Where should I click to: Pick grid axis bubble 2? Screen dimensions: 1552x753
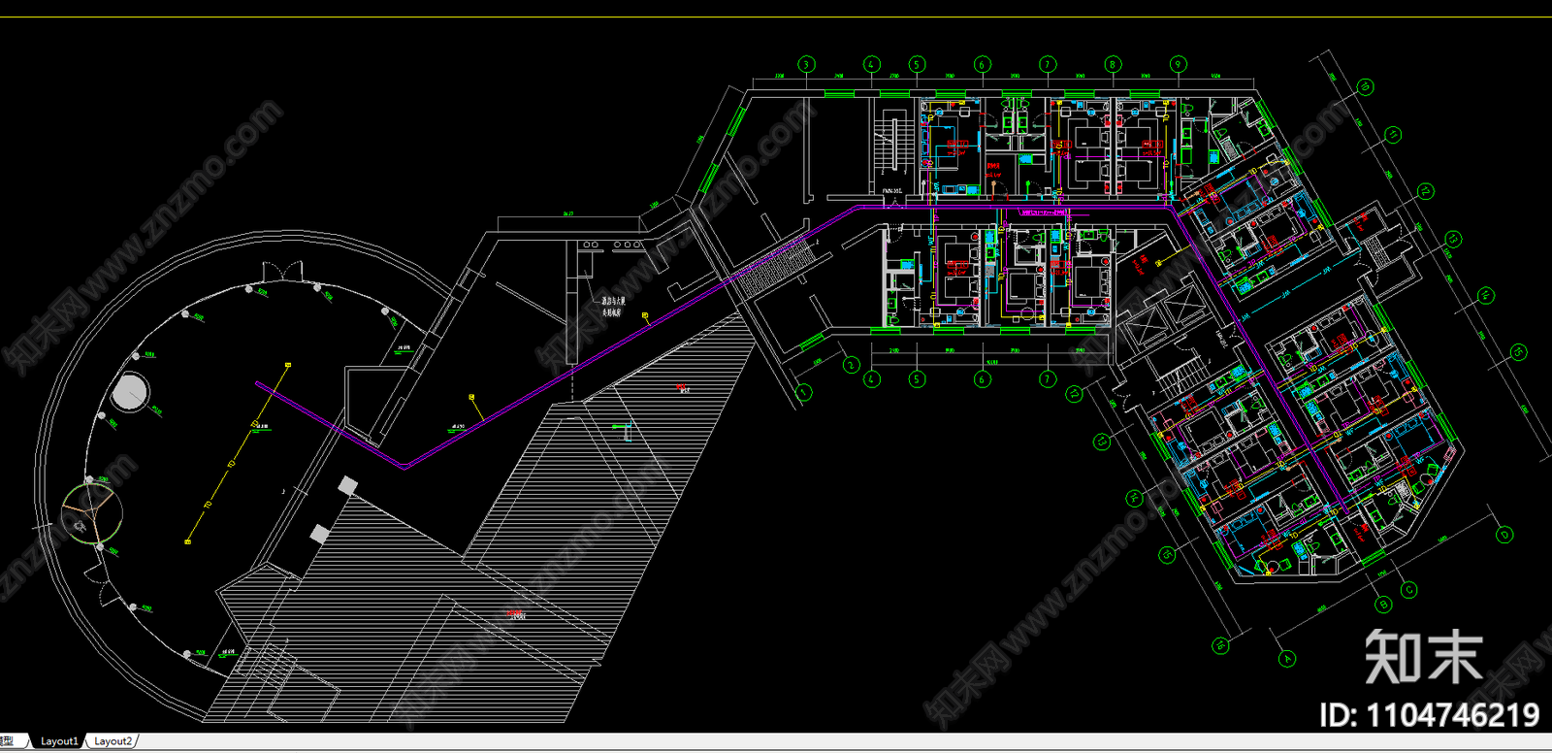tap(851, 365)
